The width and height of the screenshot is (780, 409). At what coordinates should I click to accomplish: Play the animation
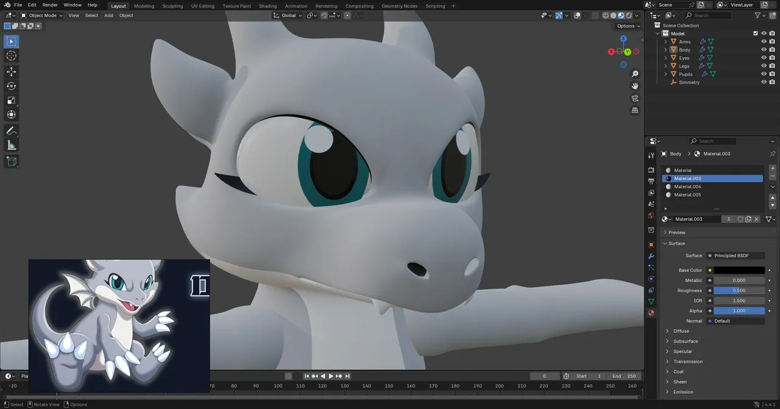[x=331, y=376]
